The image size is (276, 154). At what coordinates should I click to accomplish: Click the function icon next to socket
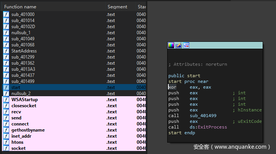(x=6, y=148)
